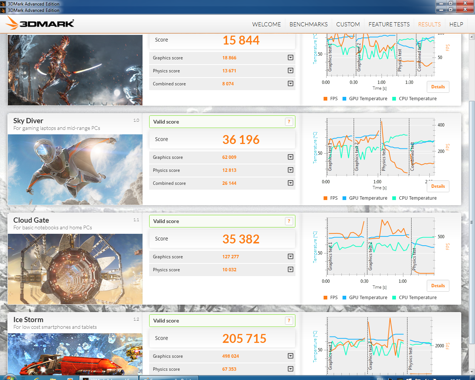Click the Sky Diver graphics value 62 009
The image size is (475, 380).
coord(229,157)
